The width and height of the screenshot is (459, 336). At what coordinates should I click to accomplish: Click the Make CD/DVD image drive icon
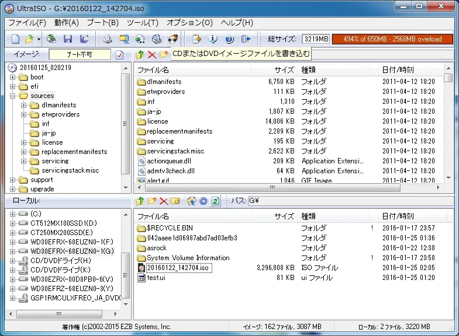coord(108,39)
